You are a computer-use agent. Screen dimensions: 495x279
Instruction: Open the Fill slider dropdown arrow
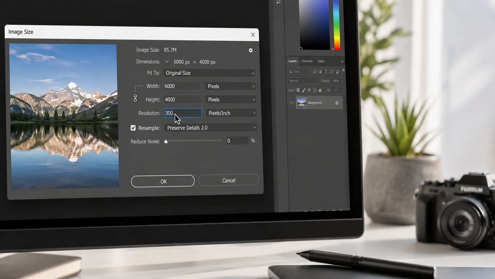(x=343, y=90)
